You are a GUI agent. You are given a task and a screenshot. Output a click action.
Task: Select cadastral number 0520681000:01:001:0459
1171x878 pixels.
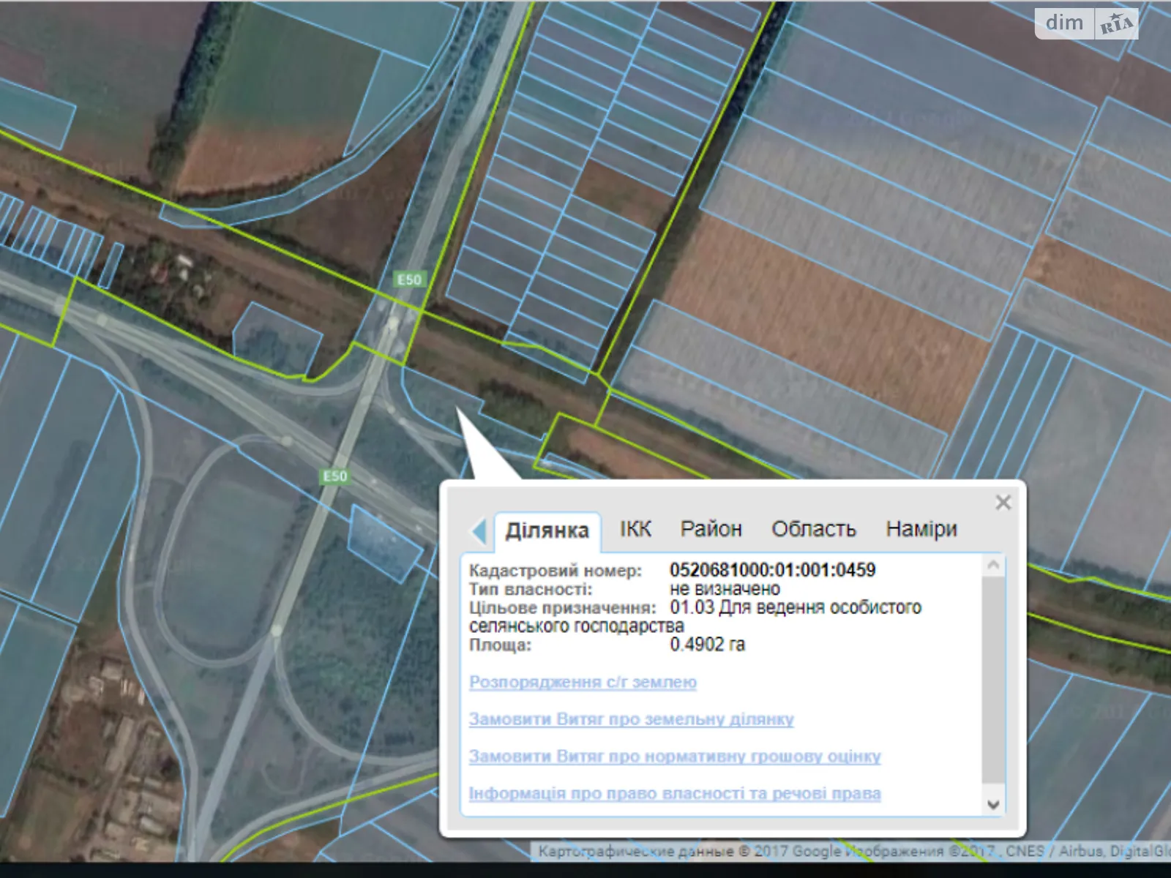[772, 570]
